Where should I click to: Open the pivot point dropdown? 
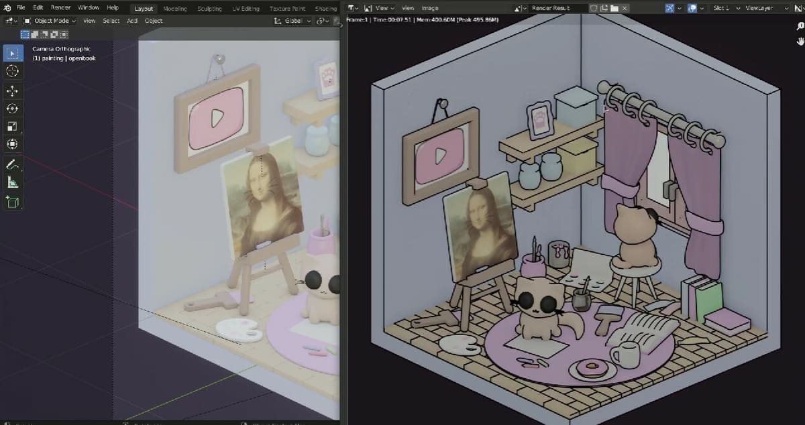coord(324,21)
